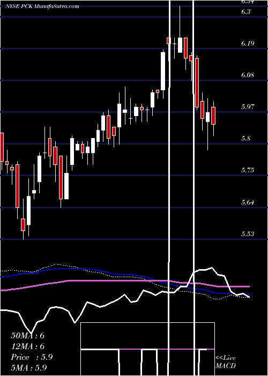268x376 pixels.
Task: Select the 5.75 price axis label
Action: coord(248,170)
